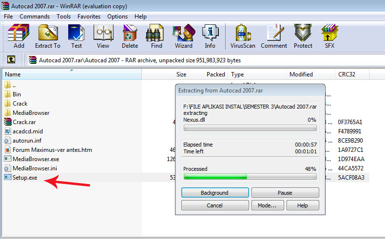Launch the Wizard toolbar icon

pos(184,32)
